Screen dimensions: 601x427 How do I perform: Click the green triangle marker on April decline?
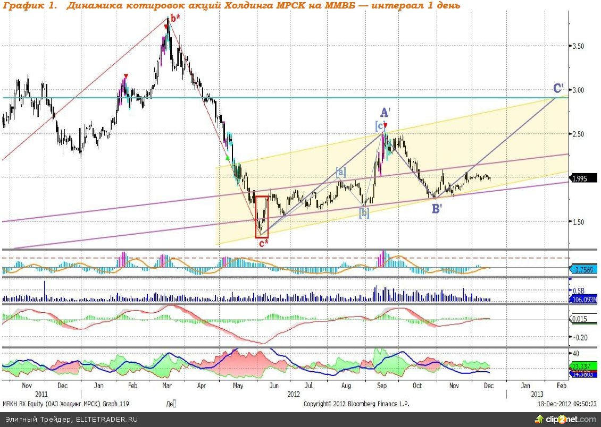[227, 157]
